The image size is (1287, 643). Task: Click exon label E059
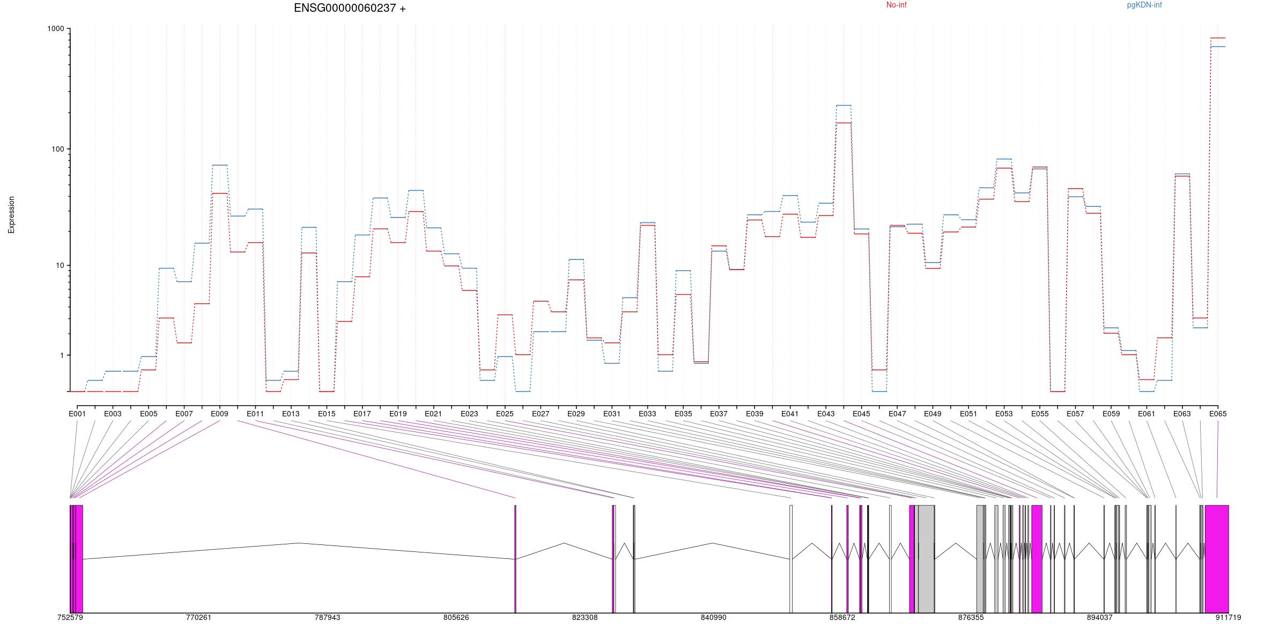[1111, 414]
